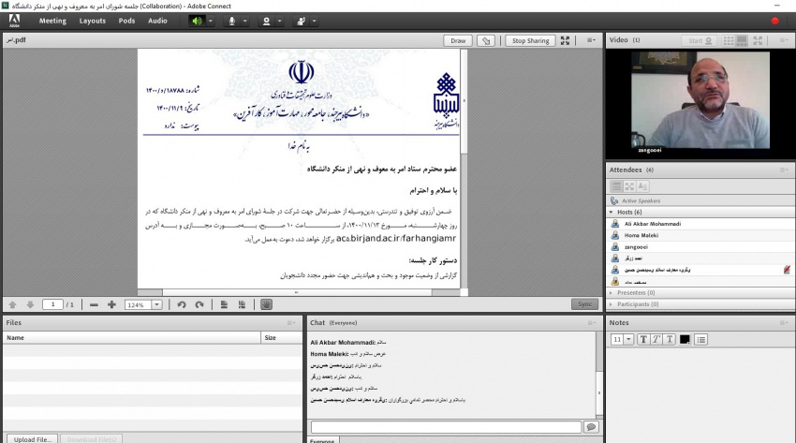
Task: Open the Notes font size dropdown
Action: [x=628, y=339]
